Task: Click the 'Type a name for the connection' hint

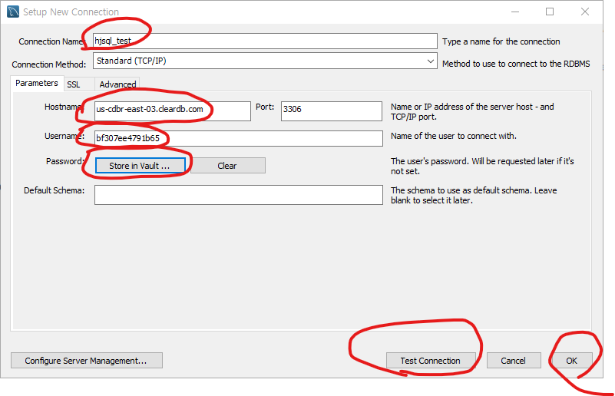Action: (501, 41)
